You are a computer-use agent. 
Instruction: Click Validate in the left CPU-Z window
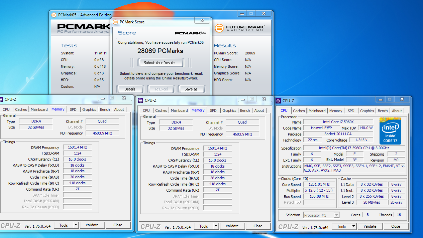(x=92, y=225)
